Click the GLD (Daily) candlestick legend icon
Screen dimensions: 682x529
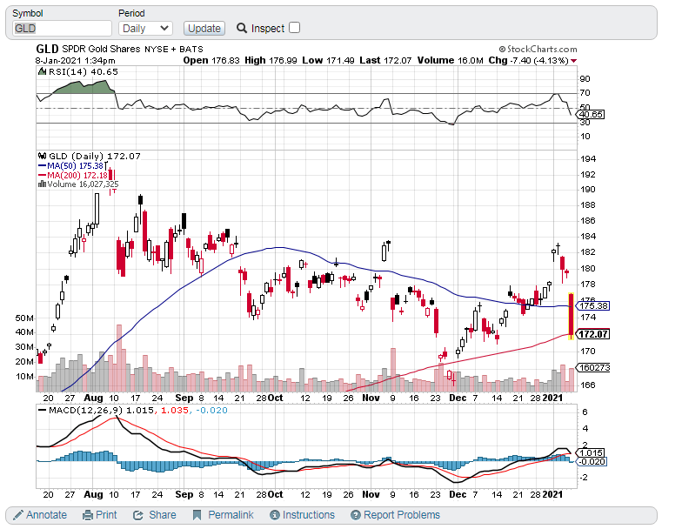click(x=42, y=157)
